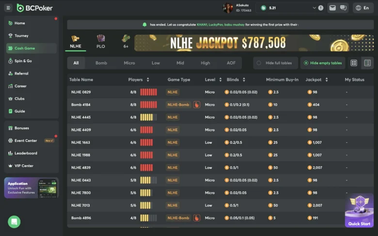Screen dimensions: 378x236
Task: Click the Quick Start button
Action: [x=359, y=210]
